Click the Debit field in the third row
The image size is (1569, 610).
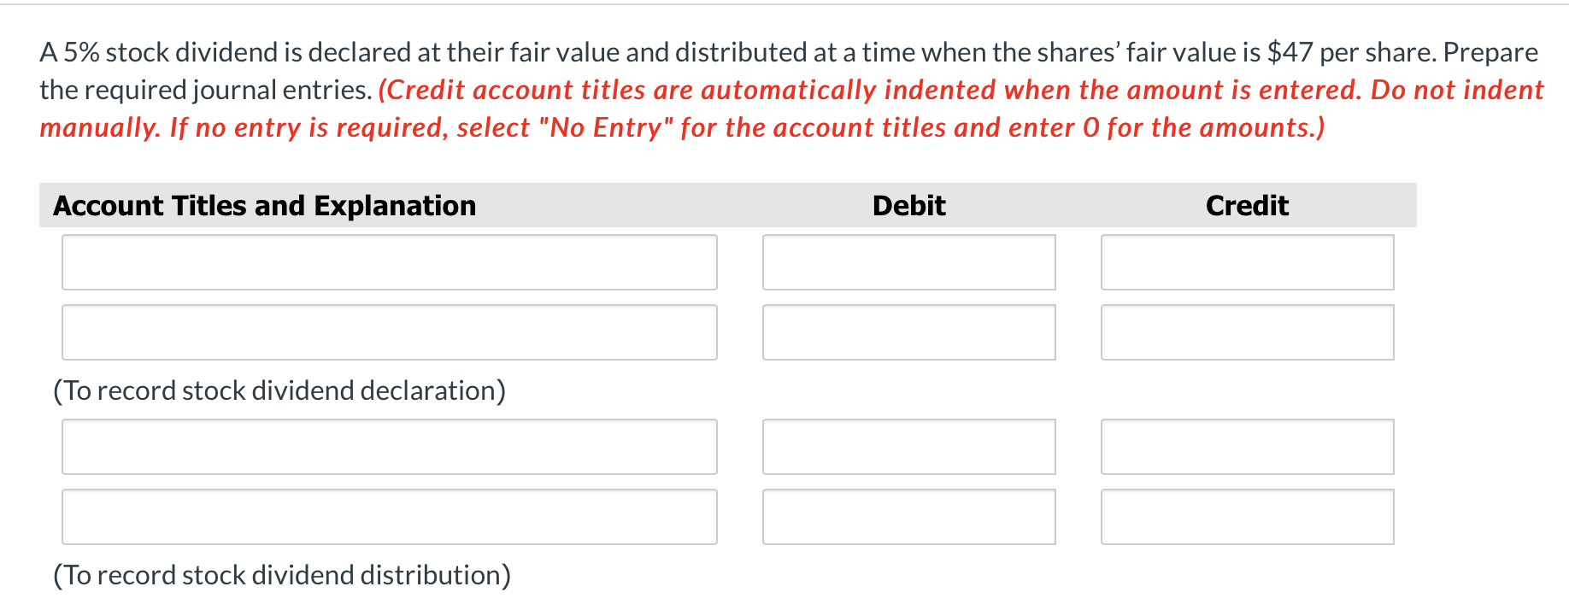pyautogui.click(x=908, y=447)
